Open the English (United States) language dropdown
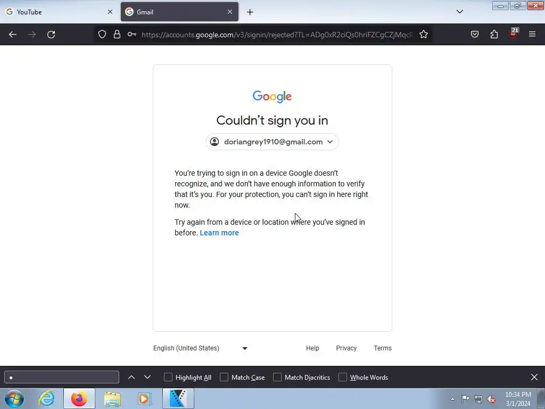 coord(200,348)
